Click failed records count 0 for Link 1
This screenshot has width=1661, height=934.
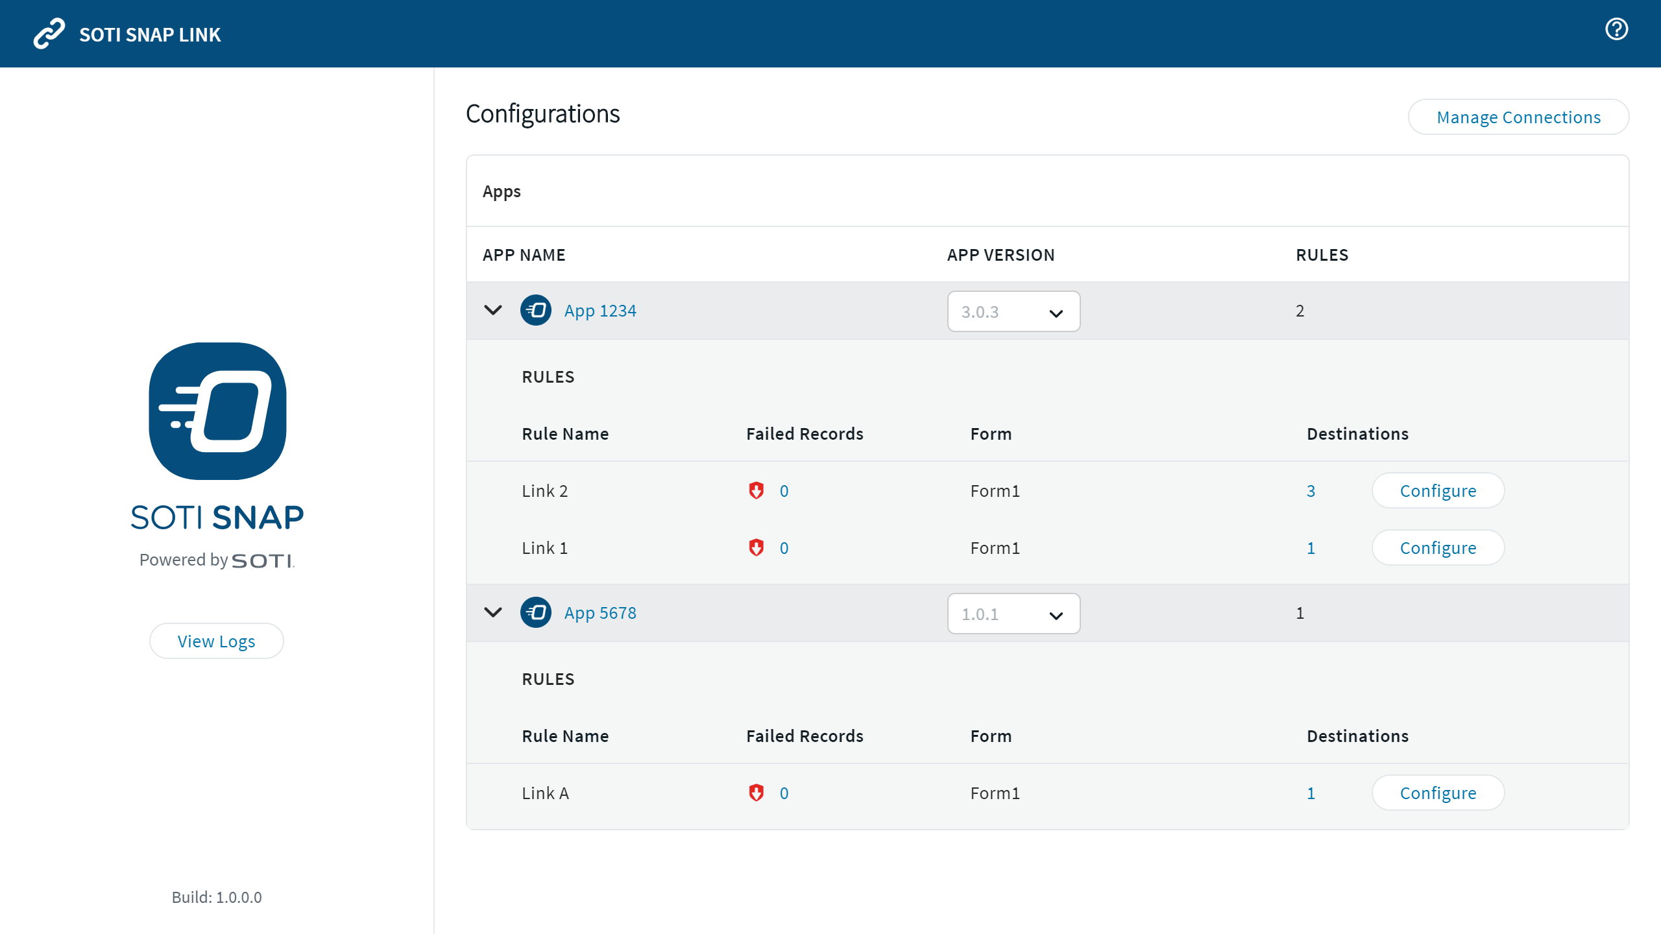784,548
